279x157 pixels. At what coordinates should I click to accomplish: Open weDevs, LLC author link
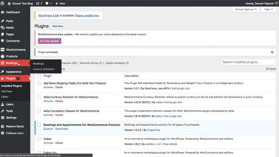point(153,144)
